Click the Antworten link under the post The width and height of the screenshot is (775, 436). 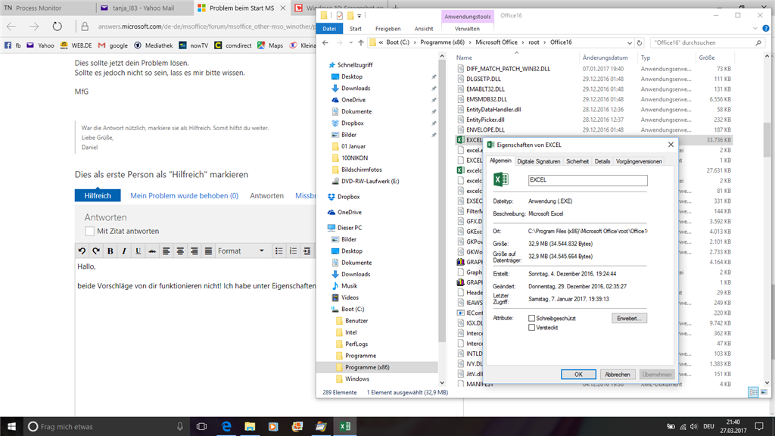coord(267,196)
